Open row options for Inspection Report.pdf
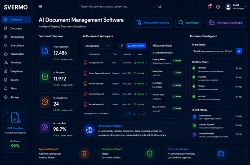 (146, 84)
